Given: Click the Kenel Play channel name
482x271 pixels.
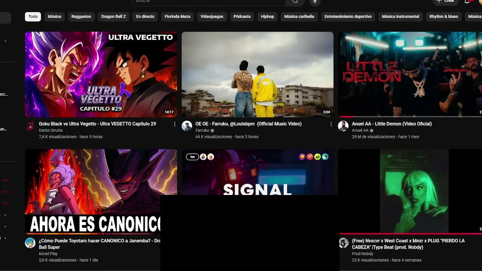Looking at the screenshot, I should point(48,254).
